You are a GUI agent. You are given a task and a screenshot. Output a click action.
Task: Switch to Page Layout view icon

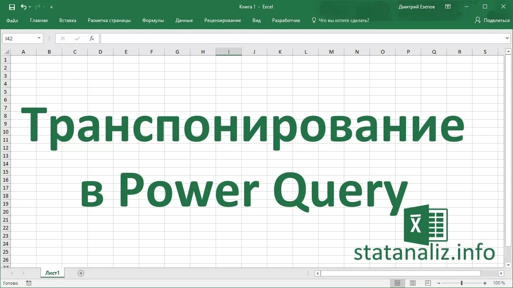pyautogui.click(x=413, y=283)
